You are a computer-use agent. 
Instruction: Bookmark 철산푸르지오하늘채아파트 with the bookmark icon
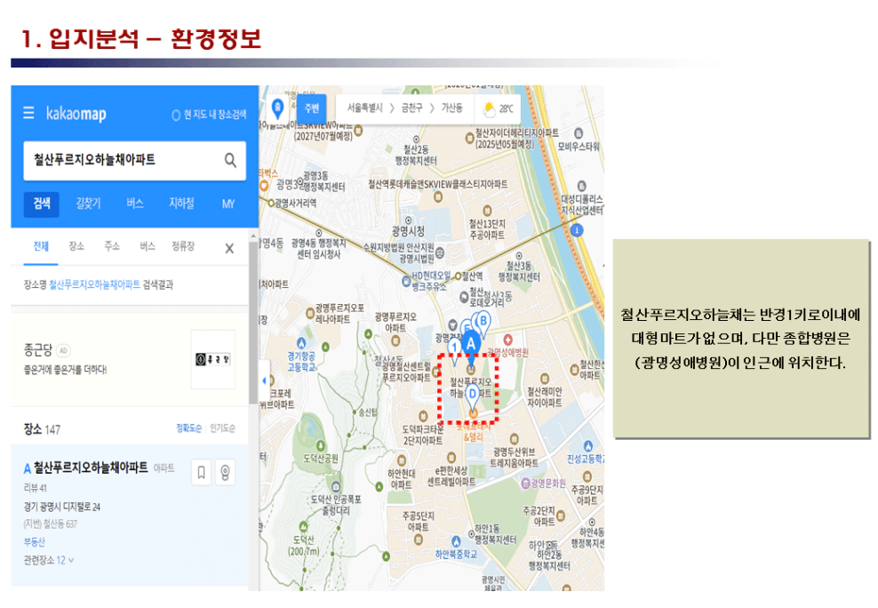(x=201, y=473)
